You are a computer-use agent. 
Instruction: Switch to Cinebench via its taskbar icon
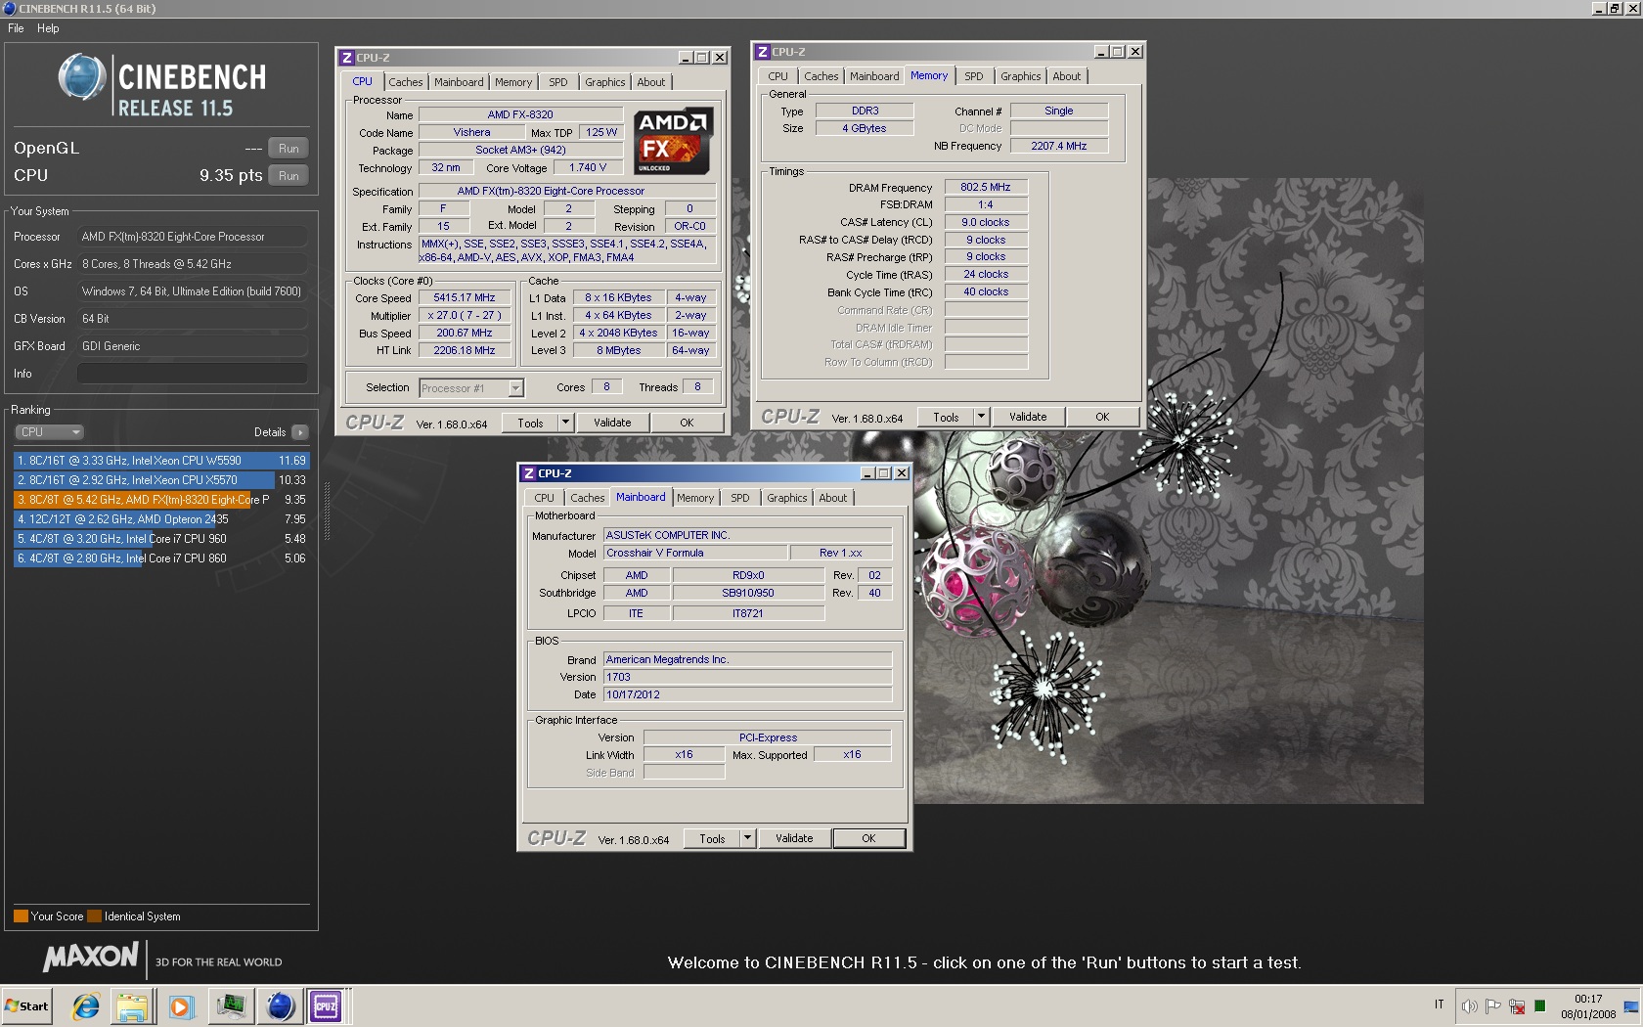[x=281, y=1005]
